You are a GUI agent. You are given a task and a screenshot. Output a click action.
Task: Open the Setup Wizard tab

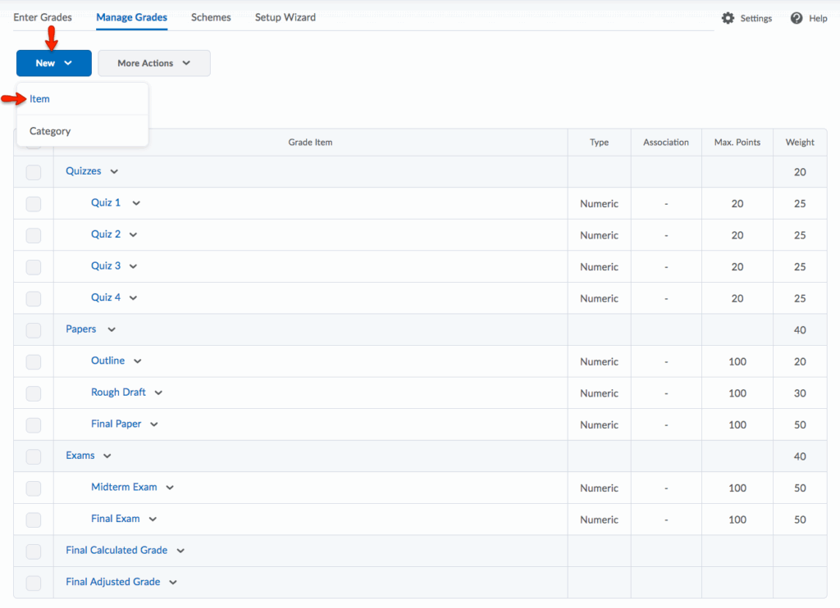point(285,17)
